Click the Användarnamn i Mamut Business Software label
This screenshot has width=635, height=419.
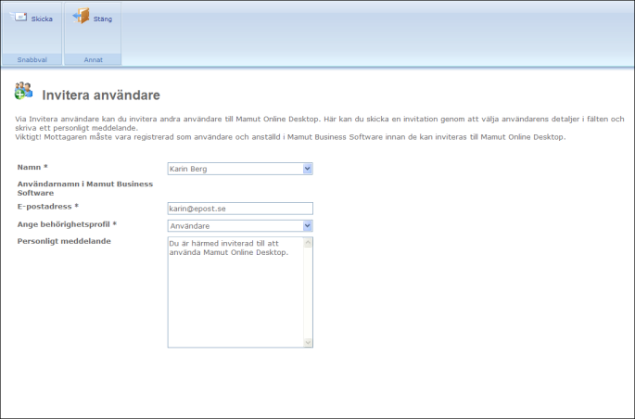point(85,188)
